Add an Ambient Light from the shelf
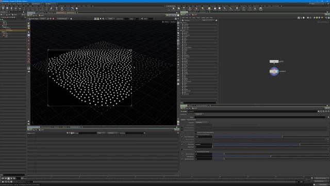 click(237, 9)
